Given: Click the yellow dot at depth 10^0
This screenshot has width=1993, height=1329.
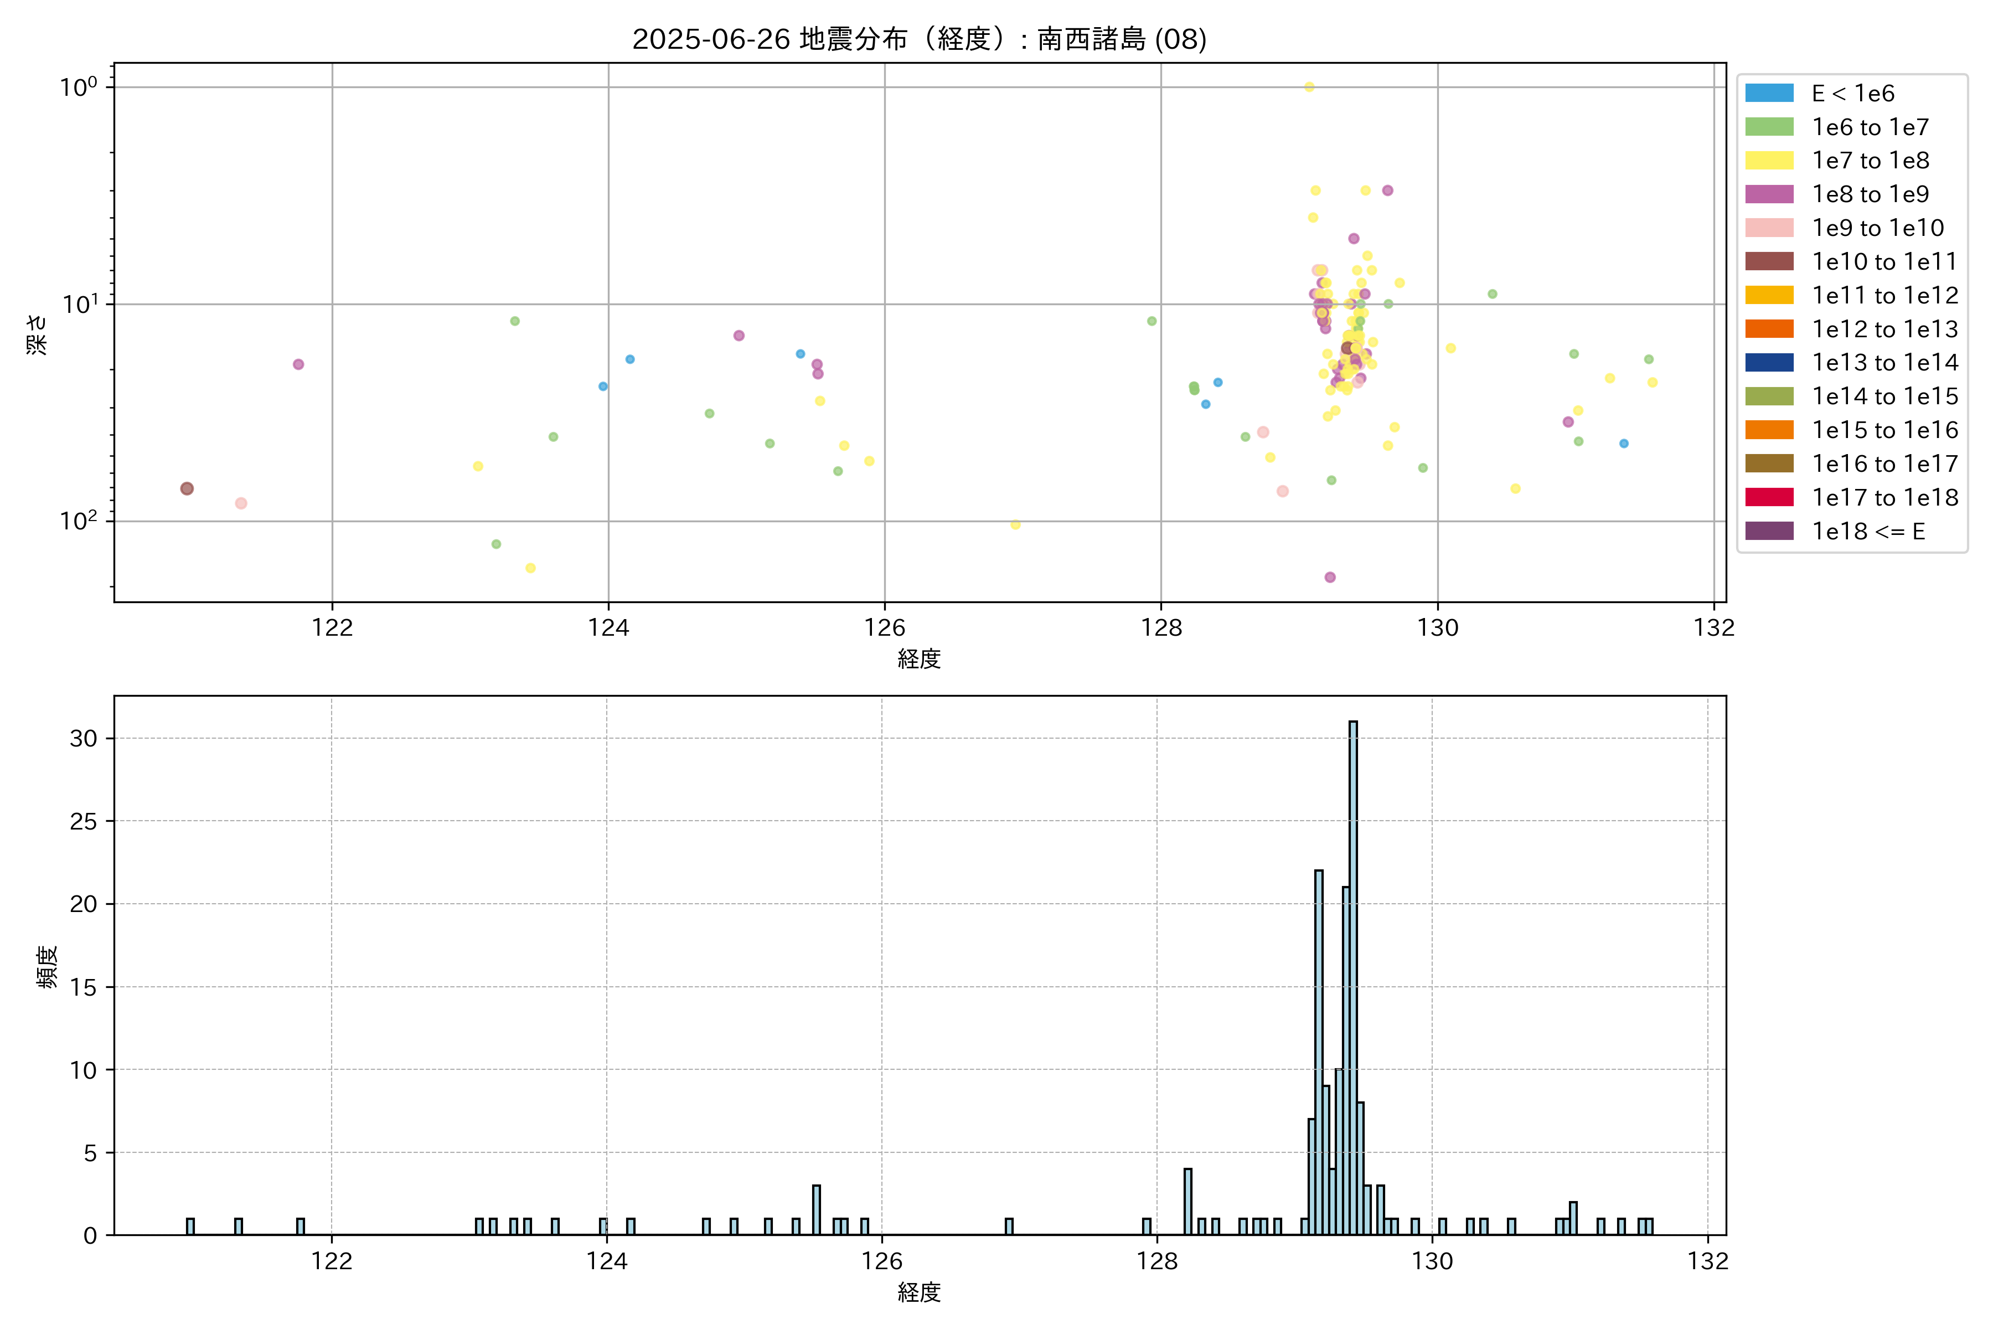Looking at the screenshot, I should 1309,86.
